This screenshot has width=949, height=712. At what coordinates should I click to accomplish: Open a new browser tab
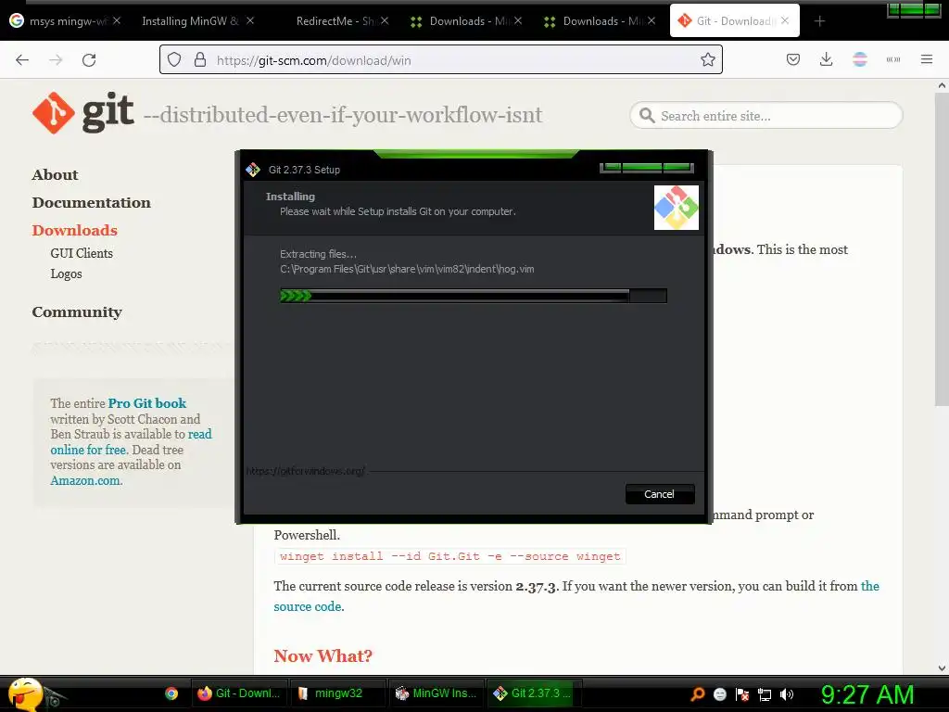point(819,21)
